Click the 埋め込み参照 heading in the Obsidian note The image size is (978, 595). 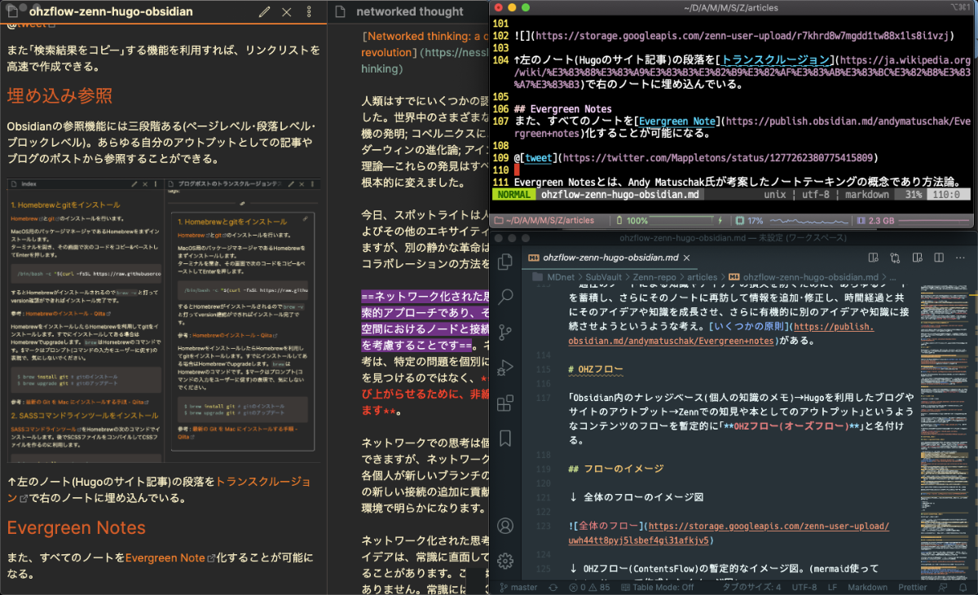click(59, 95)
